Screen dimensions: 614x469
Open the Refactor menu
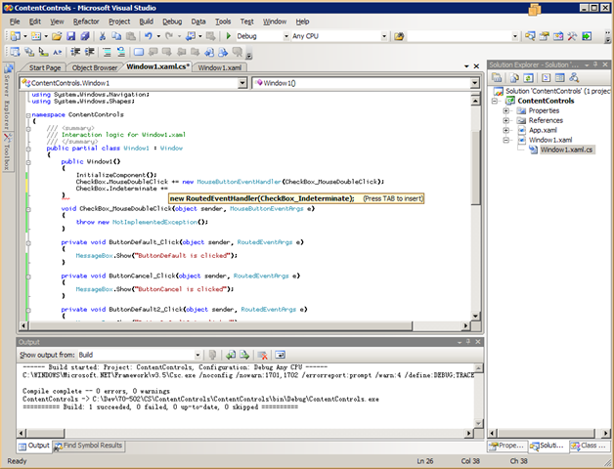[86, 21]
